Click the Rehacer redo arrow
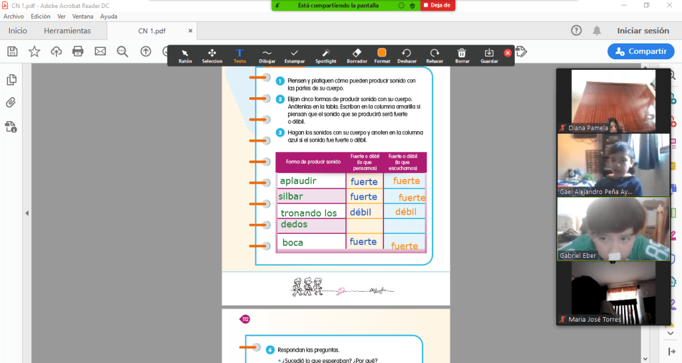Screen dimensions: 682x363 [435, 55]
